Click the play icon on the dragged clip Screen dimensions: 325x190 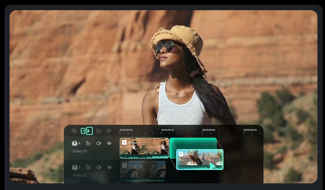click(x=181, y=154)
